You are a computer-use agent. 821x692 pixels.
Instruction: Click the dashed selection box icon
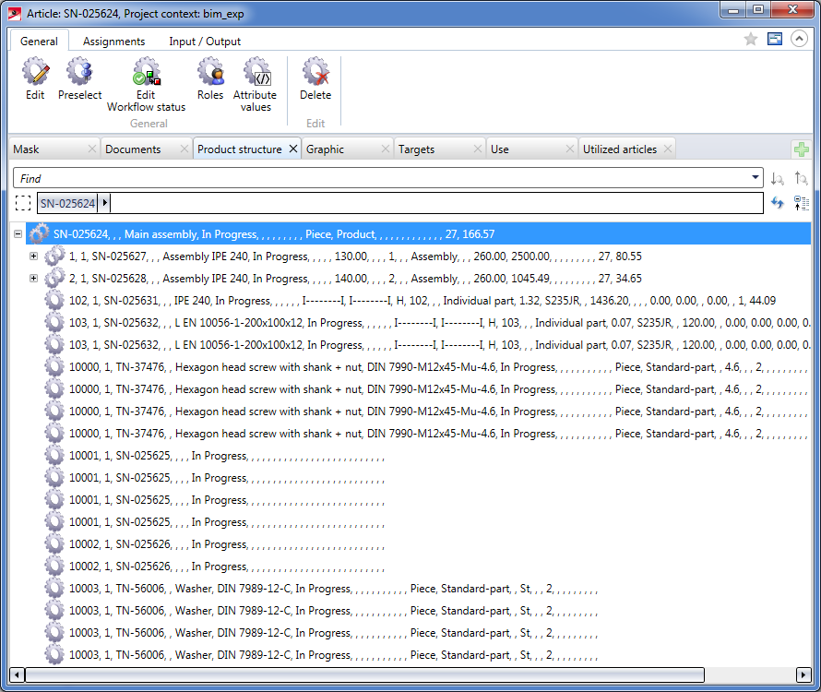(x=23, y=203)
